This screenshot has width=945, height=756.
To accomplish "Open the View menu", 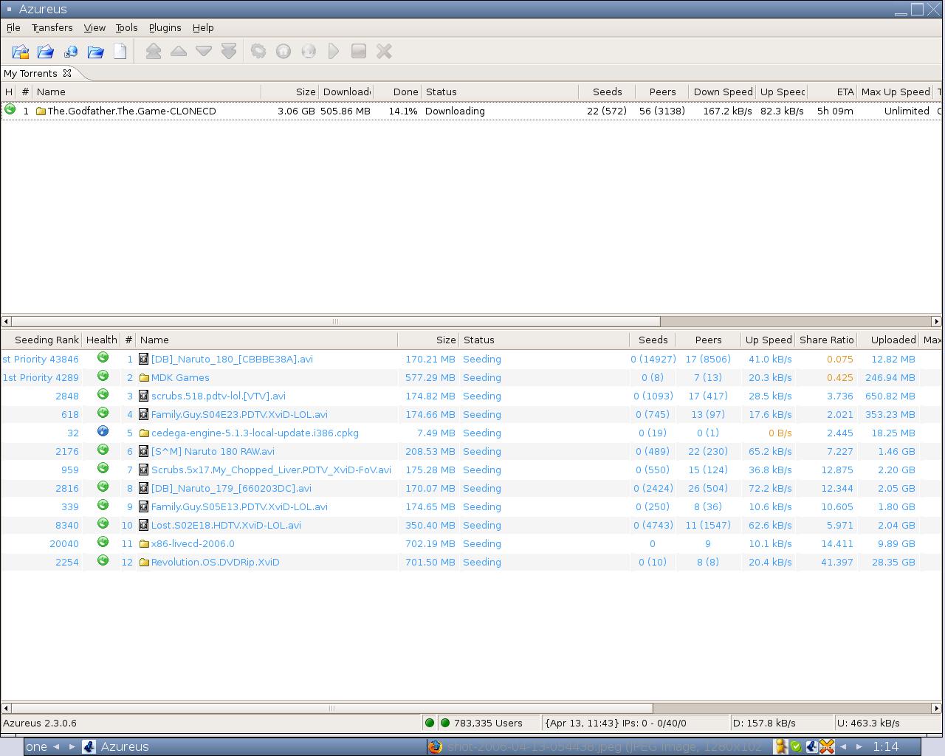I will pyautogui.click(x=94, y=27).
